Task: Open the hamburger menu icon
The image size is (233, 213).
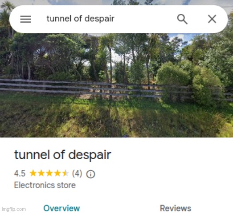Action: [25, 19]
